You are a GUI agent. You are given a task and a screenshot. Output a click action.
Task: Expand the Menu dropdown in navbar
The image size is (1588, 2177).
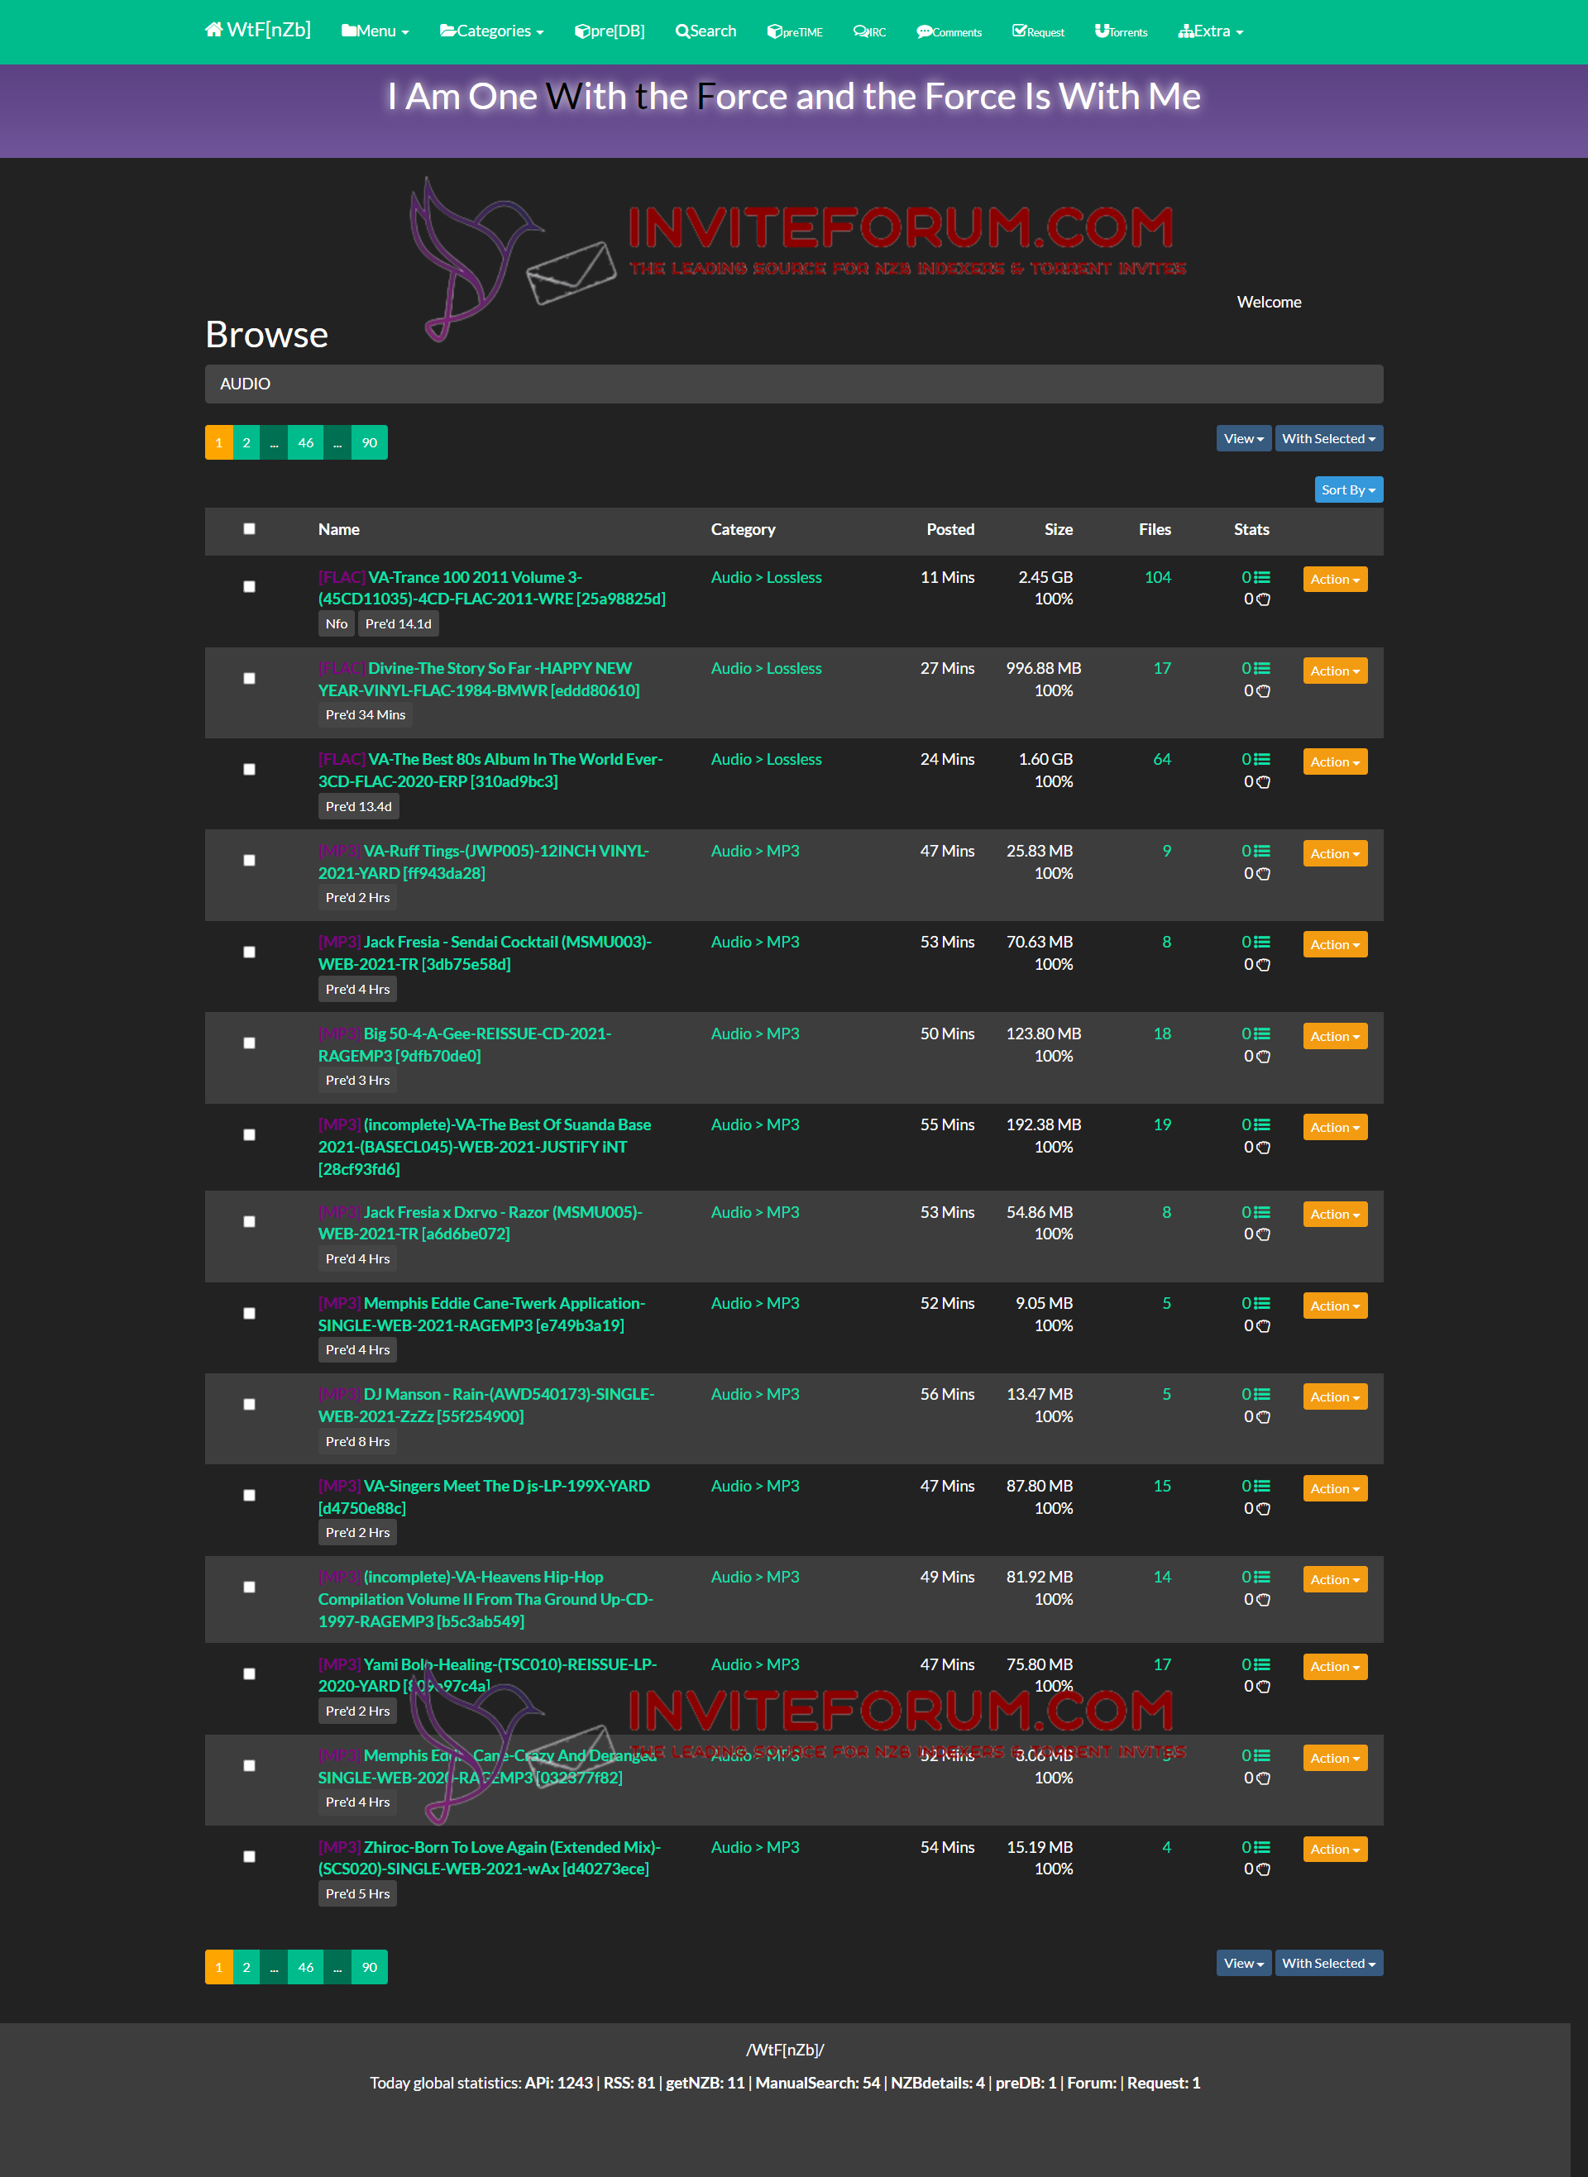pyautogui.click(x=375, y=31)
